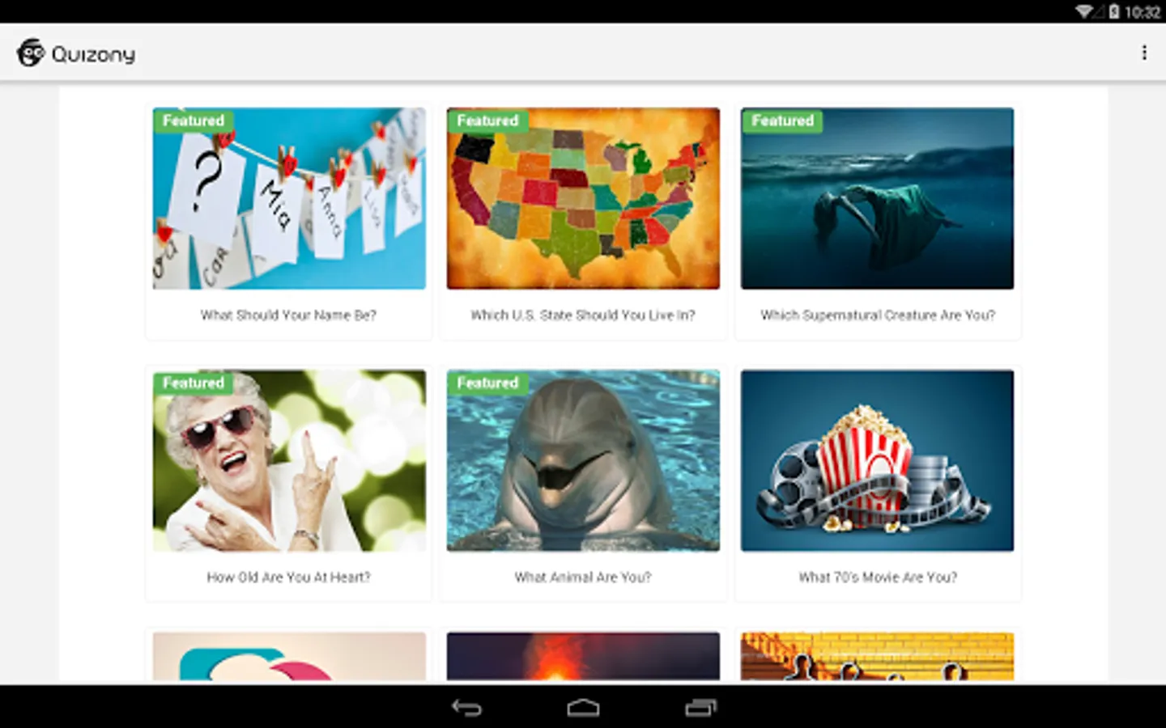Open the grandma with sunglasses quiz thumbnail

289,460
